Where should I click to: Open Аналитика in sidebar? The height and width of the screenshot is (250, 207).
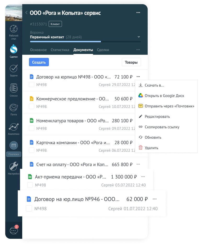tap(14, 127)
